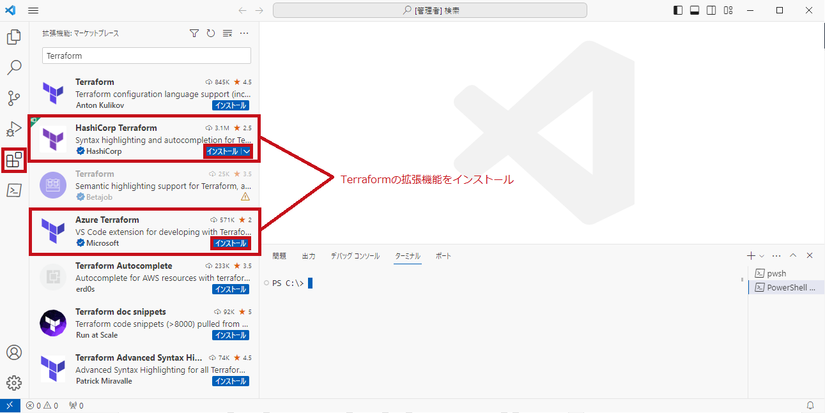825x413 pixels.
Task: Open the Extensions view icon
Action: 14,160
